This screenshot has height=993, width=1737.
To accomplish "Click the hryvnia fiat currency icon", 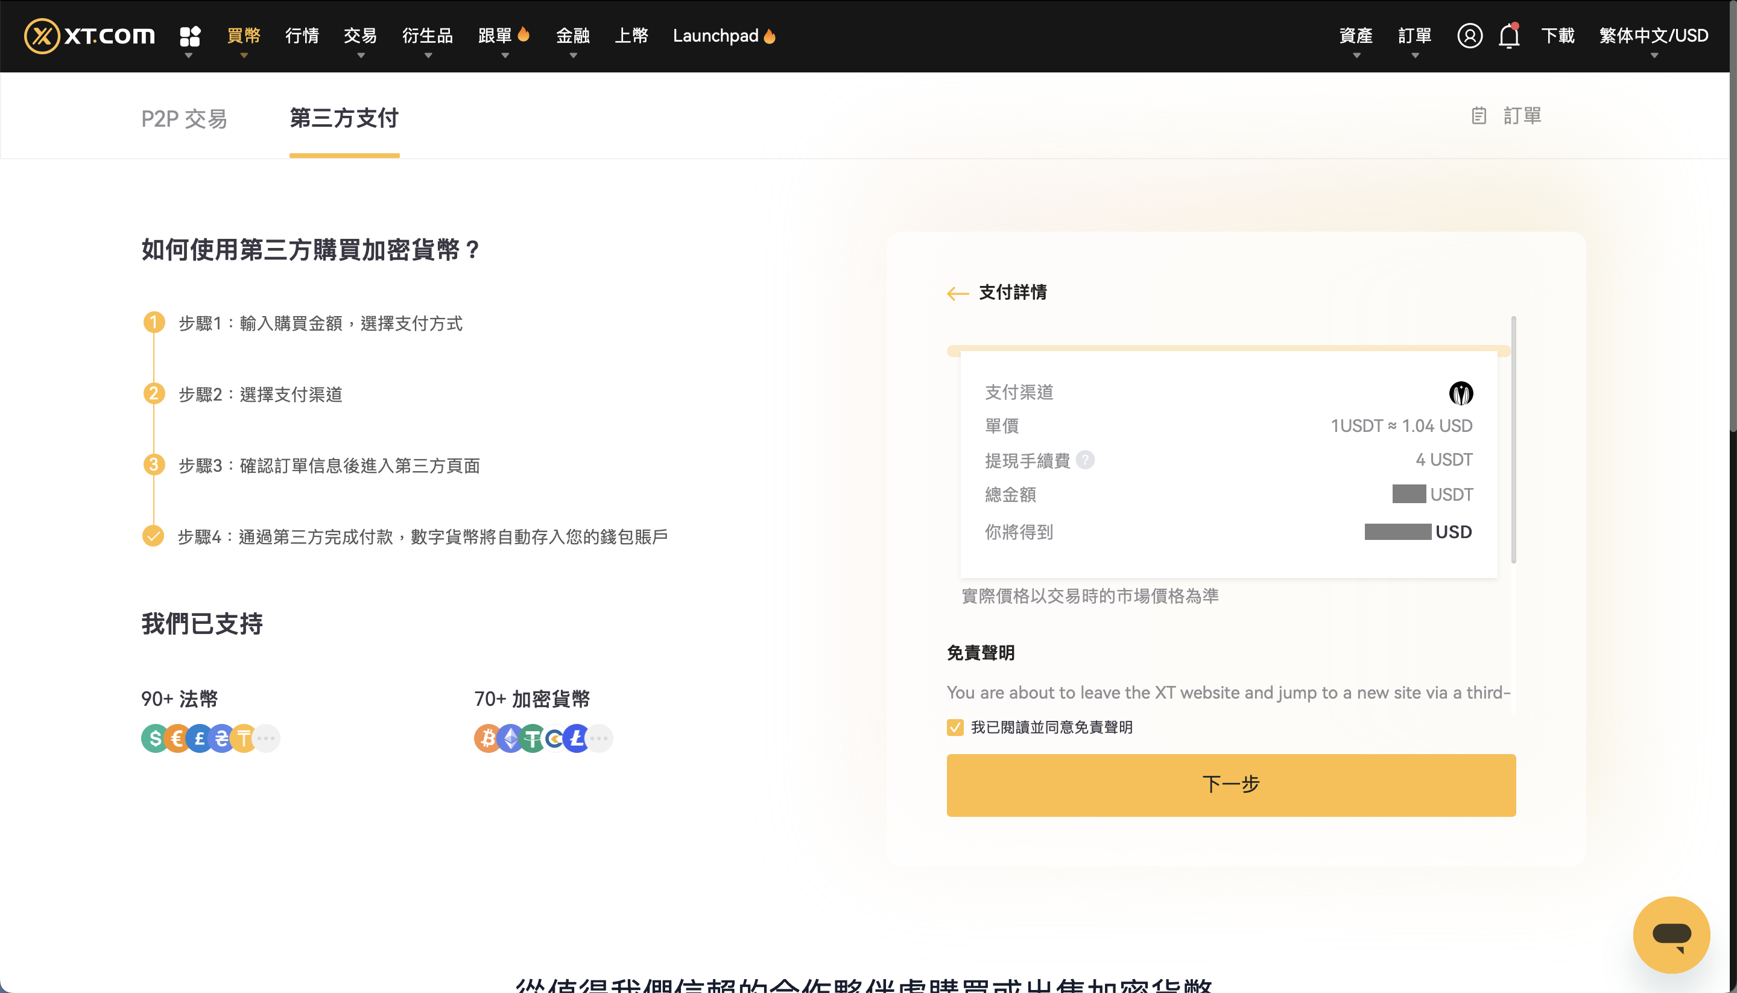I will [221, 738].
